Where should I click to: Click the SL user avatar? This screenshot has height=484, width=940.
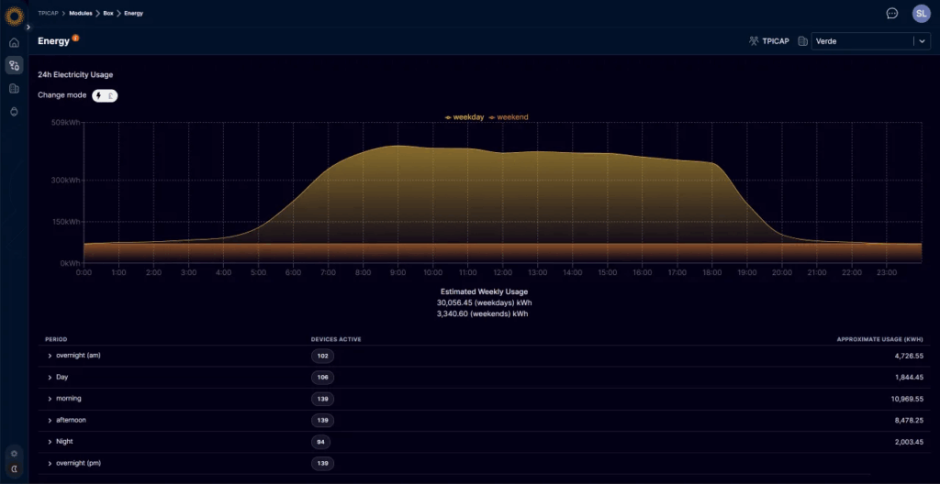920,14
